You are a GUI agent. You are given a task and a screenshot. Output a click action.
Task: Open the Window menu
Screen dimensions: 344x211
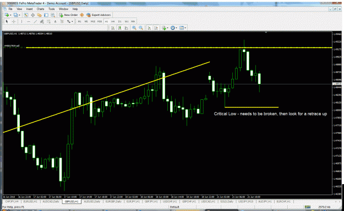pyautogui.click(x=63, y=9)
